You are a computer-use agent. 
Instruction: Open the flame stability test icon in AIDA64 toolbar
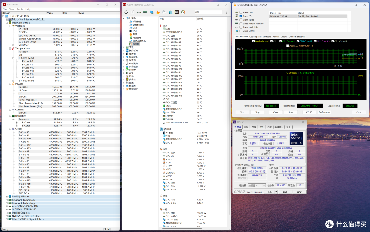tap(158, 12)
